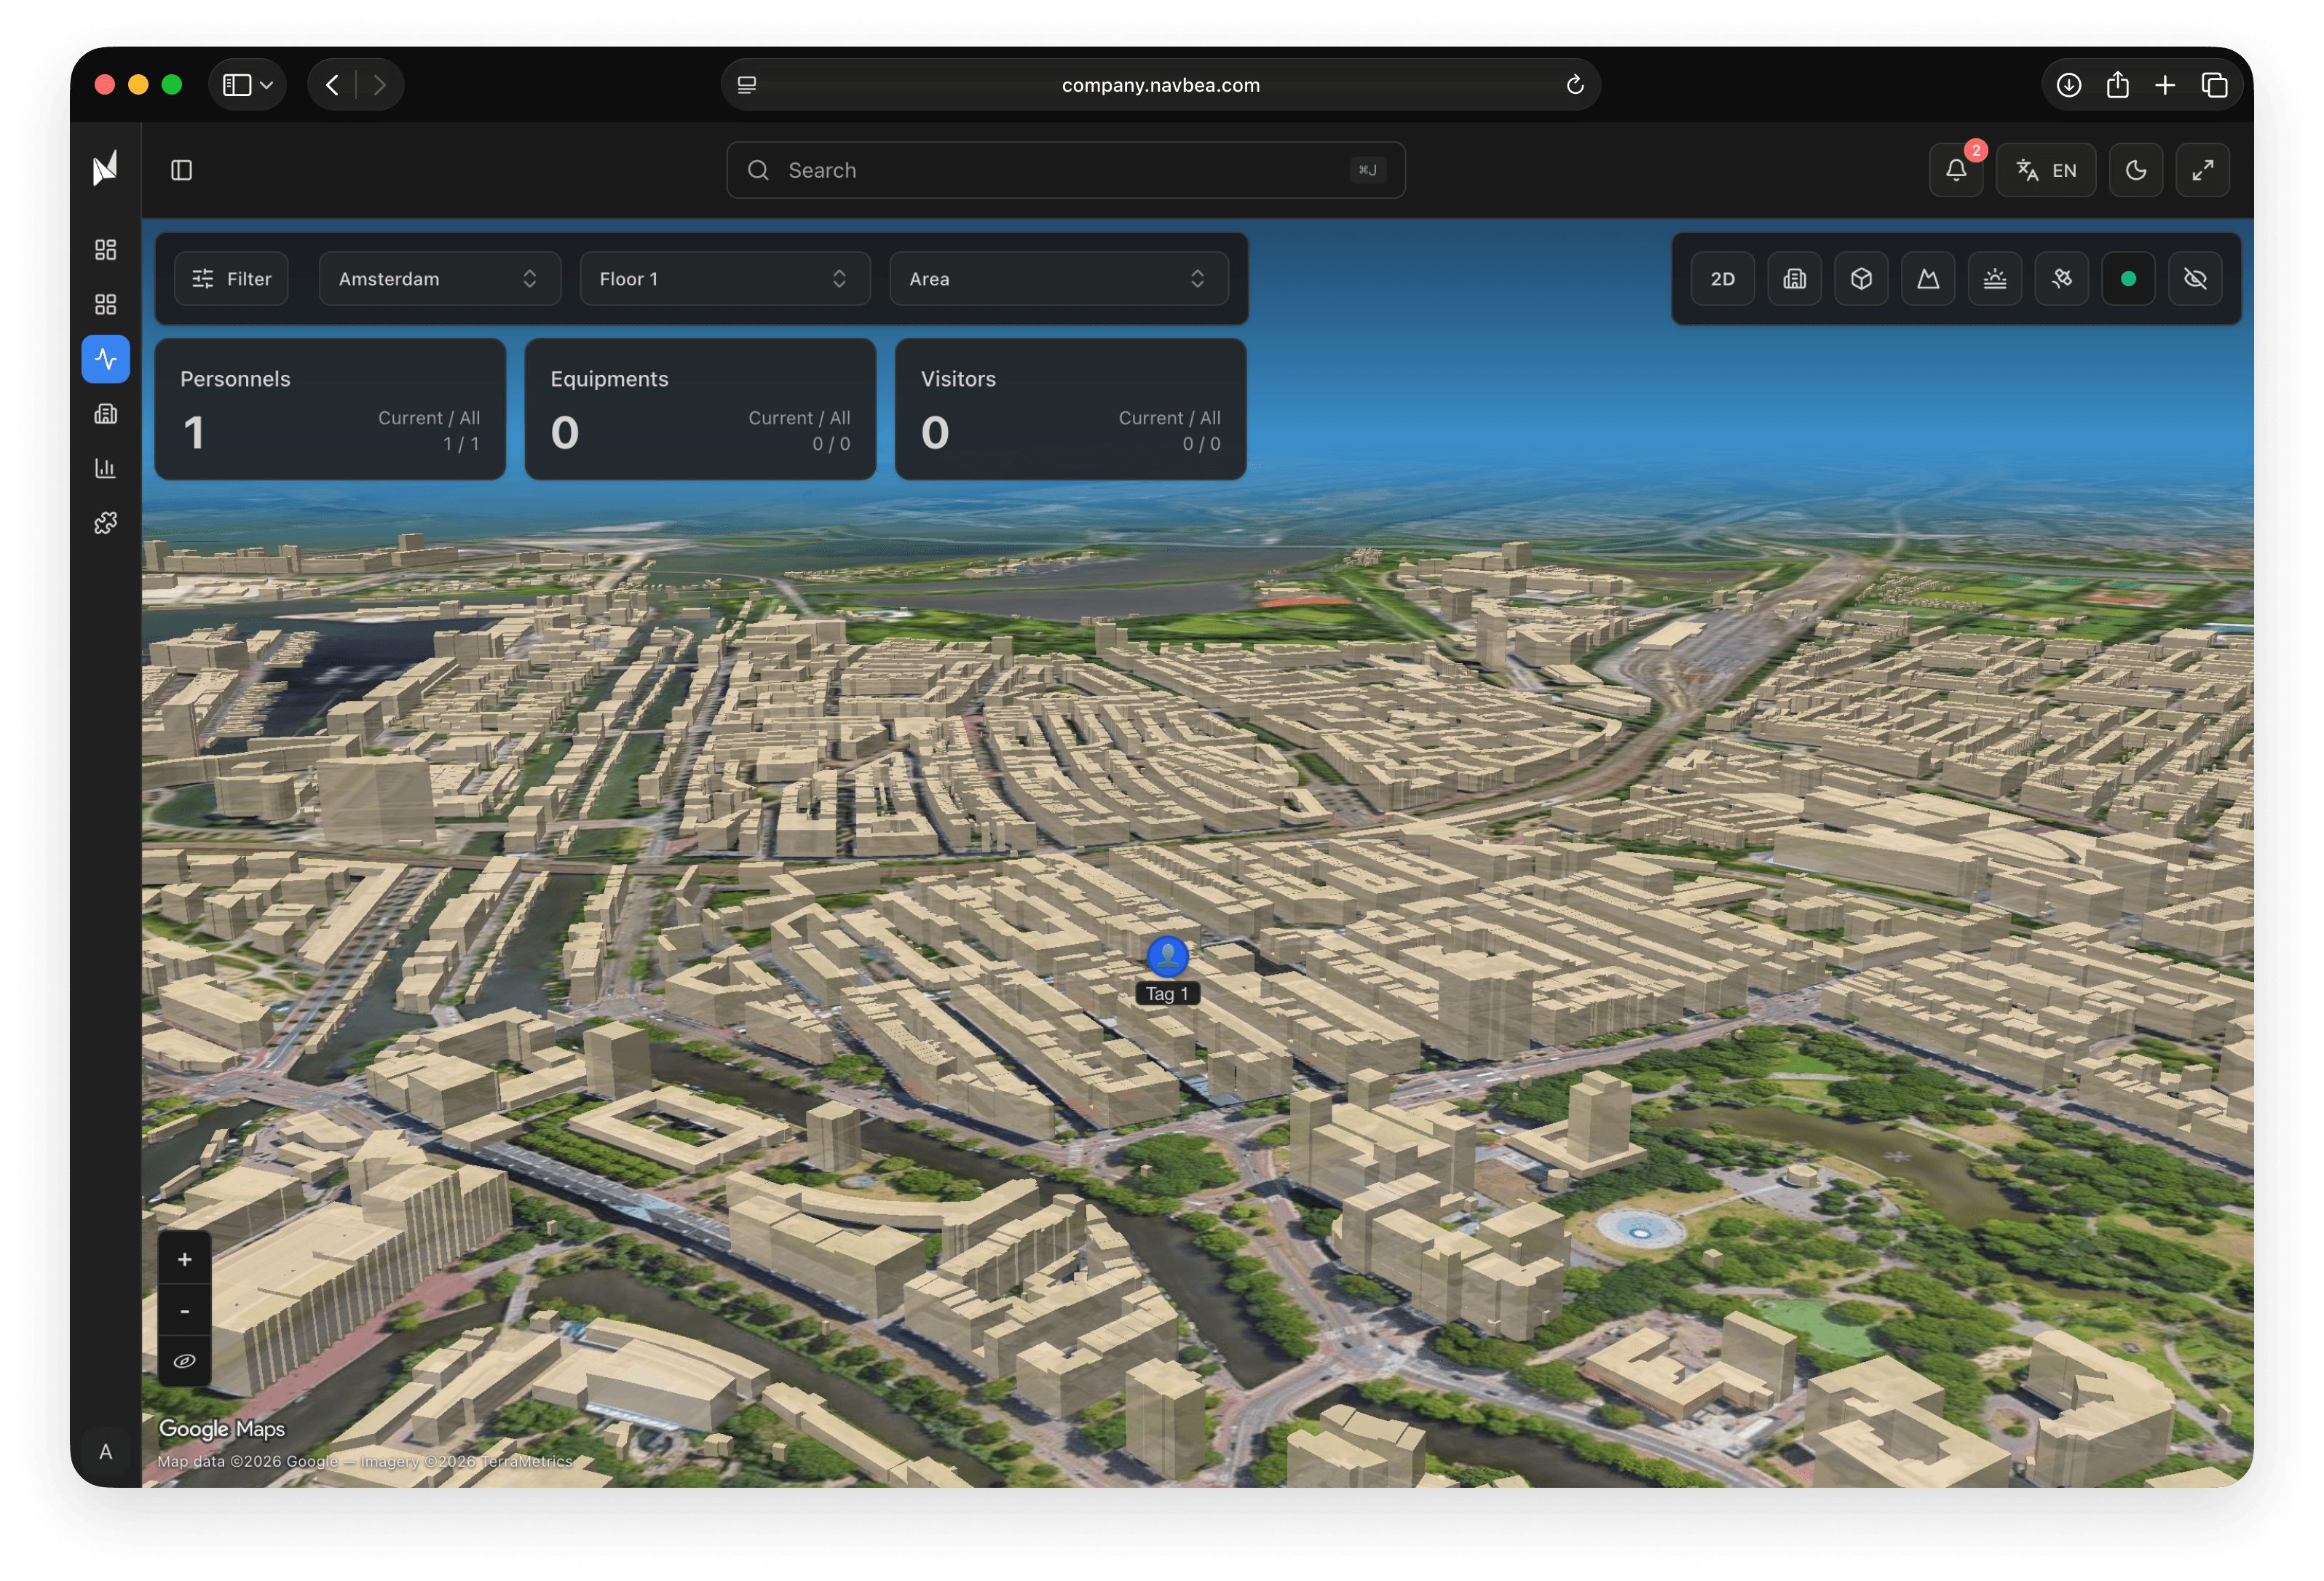Click the Search input field

pyautogui.click(x=1065, y=170)
